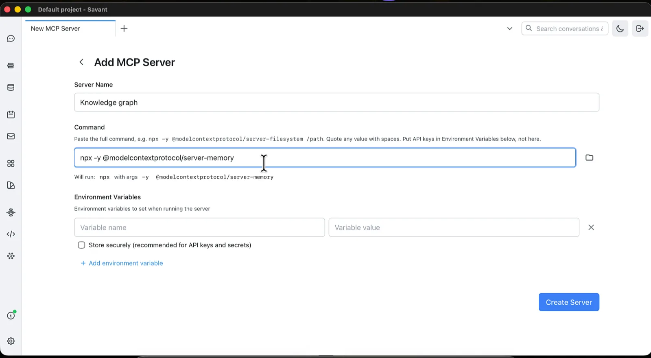Go back with the arrow beside Add MCP Server

[81, 62]
